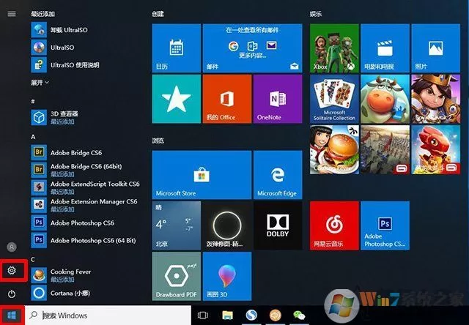Open the Task View taskbar button
The image size is (469, 325).
(x=203, y=315)
